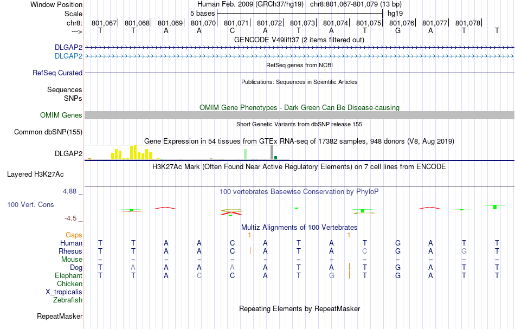
Task: Click Multiz Alignments of 100 Vertebrates title
Action: pyautogui.click(x=299, y=227)
